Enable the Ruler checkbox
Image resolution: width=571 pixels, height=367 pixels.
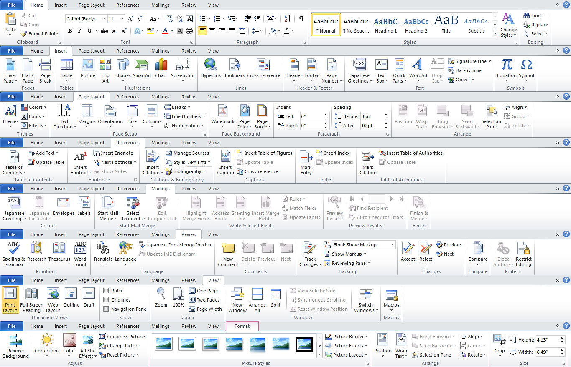tap(106, 291)
